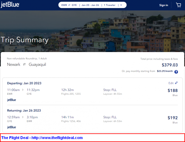Click 'Newark' origin city name

[x=14, y=64]
